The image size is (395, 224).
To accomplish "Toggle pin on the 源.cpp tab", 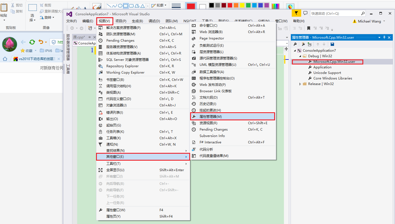I will click(90, 37).
